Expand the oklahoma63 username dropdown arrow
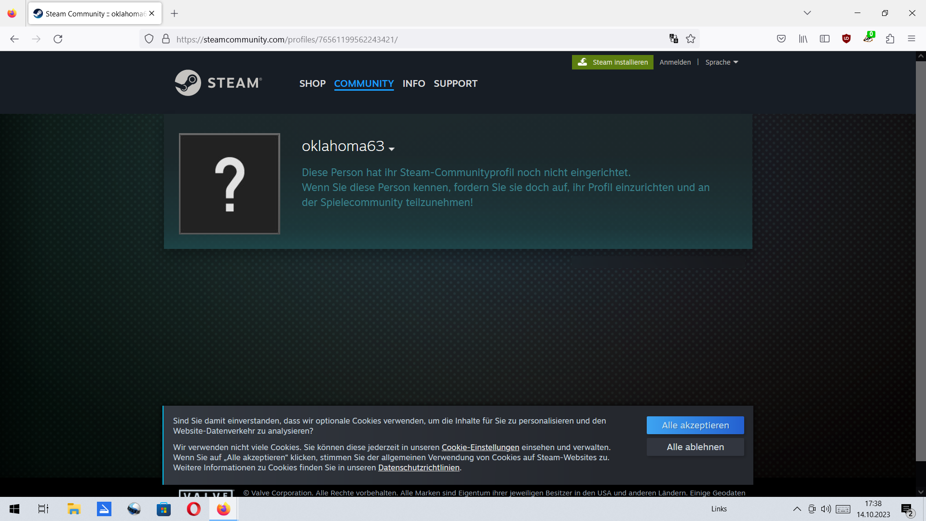Screen dimensions: 926x521 coord(392,149)
